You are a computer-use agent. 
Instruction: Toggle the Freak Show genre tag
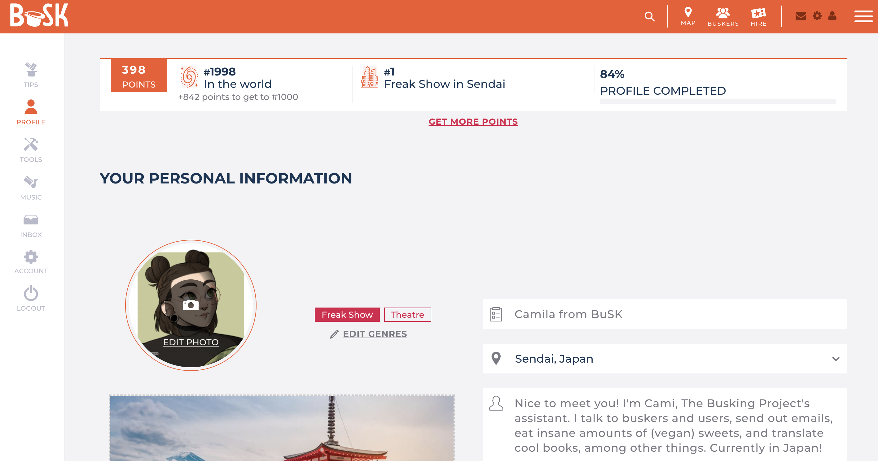(x=347, y=315)
